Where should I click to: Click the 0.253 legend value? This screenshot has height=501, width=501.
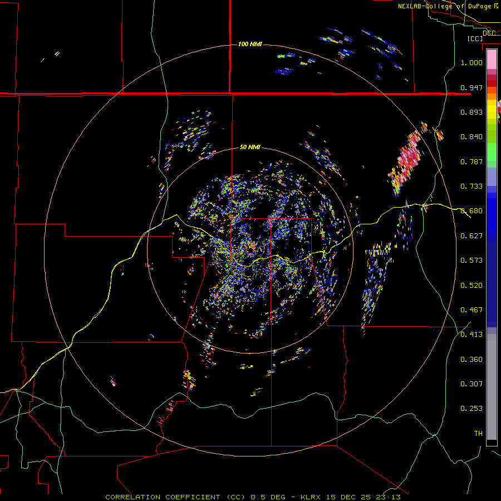click(x=471, y=409)
